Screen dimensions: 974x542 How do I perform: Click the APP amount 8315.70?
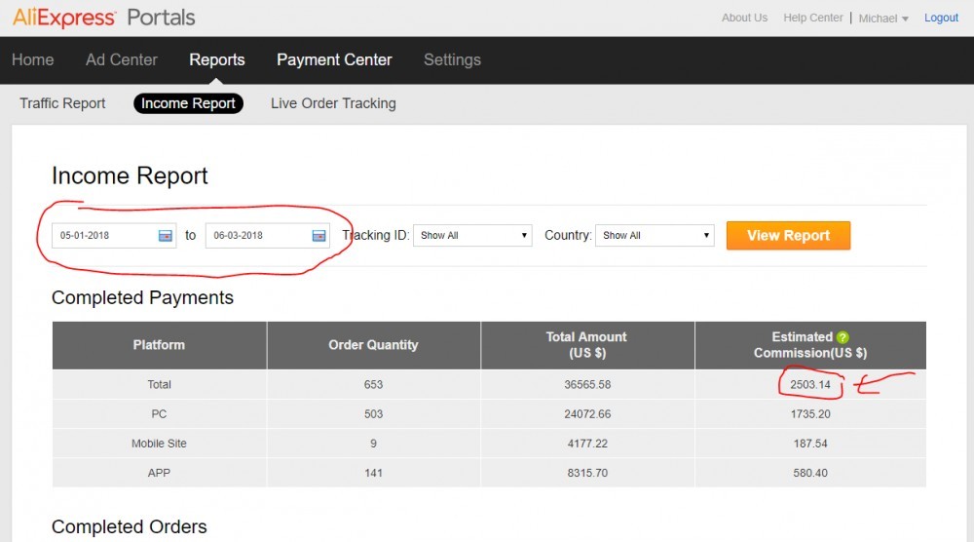[x=587, y=473]
